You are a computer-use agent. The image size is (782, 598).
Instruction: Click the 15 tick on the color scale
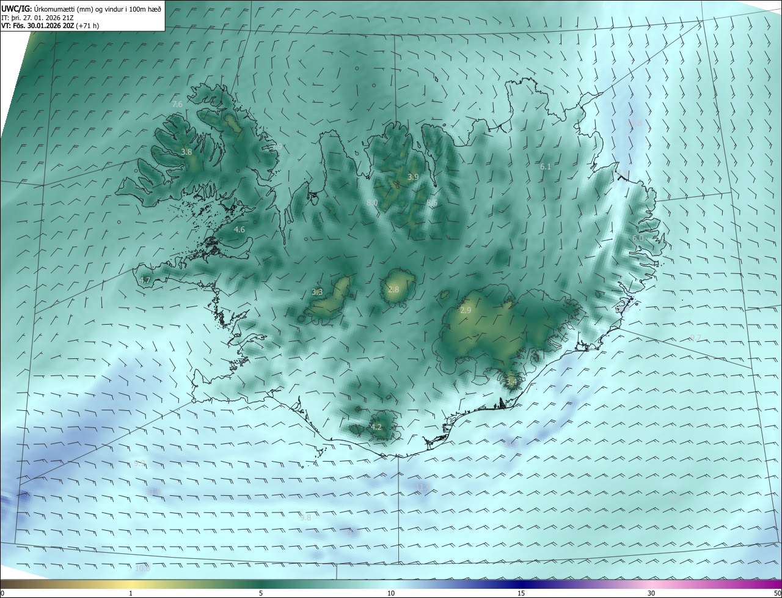521,593
